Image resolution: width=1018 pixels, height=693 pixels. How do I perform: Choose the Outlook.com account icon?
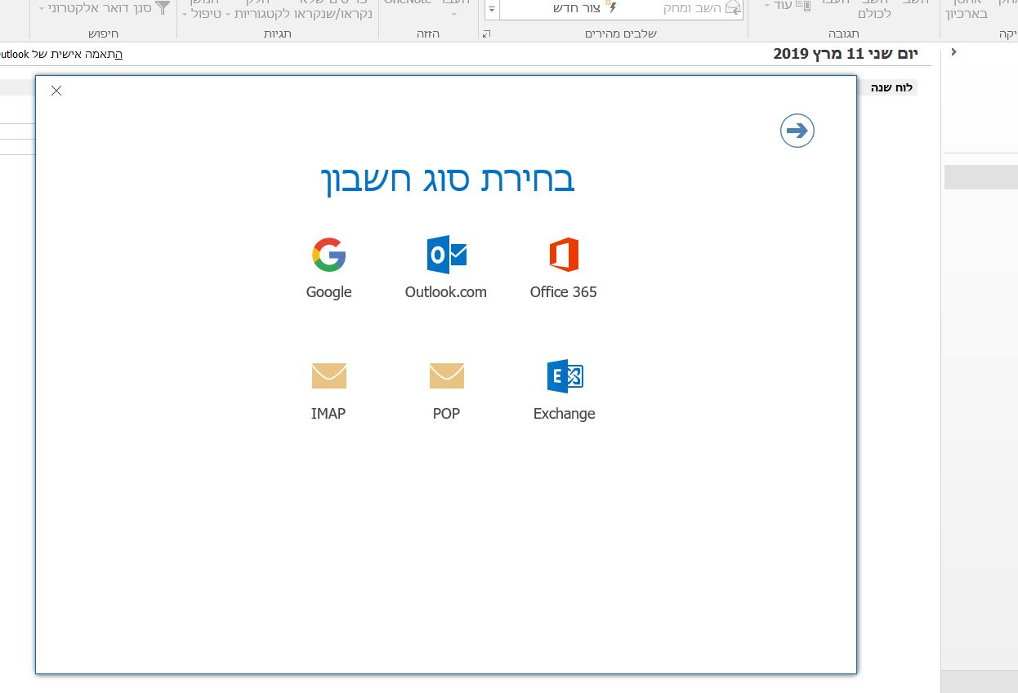[x=446, y=255]
